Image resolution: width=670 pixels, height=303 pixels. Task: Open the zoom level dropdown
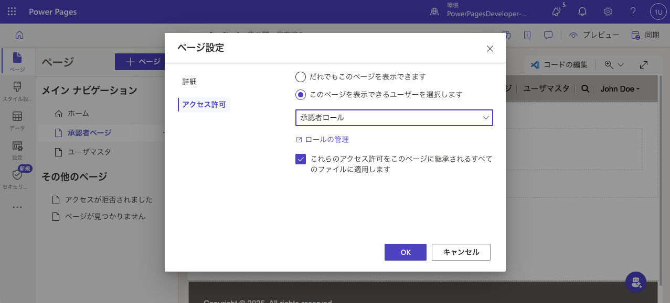[614, 64]
